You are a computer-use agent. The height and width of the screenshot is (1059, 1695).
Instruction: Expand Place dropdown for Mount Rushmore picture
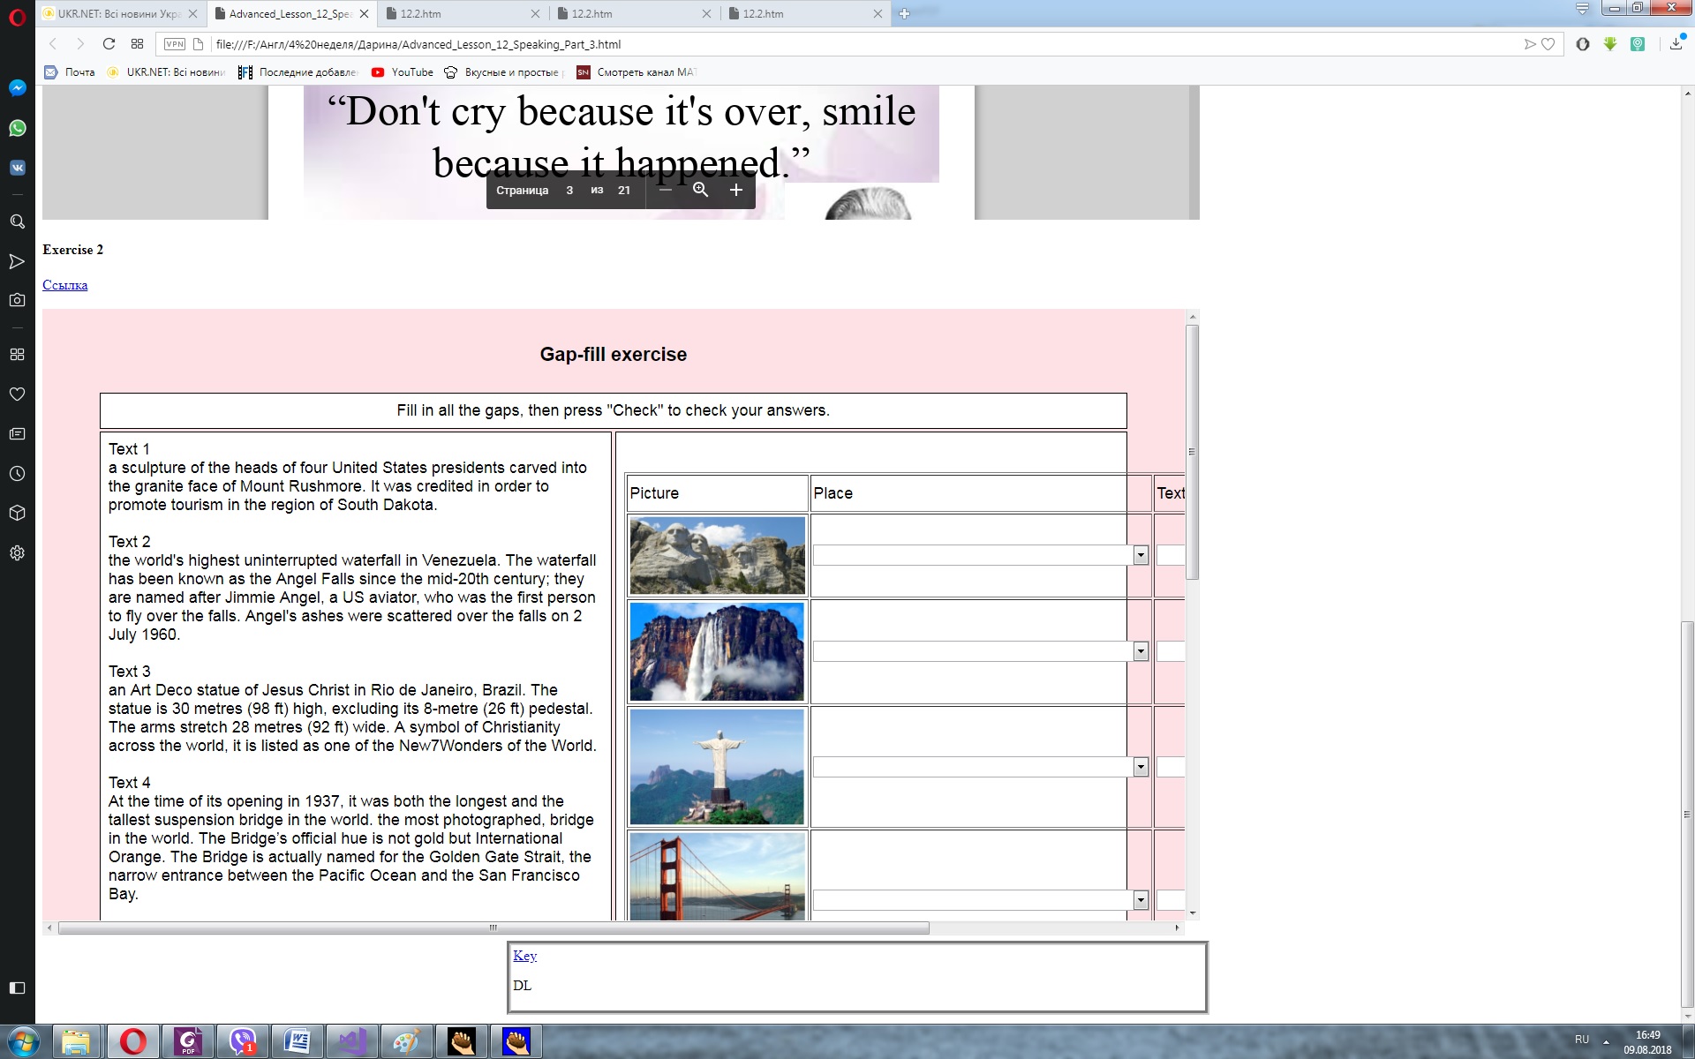(1140, 555)
